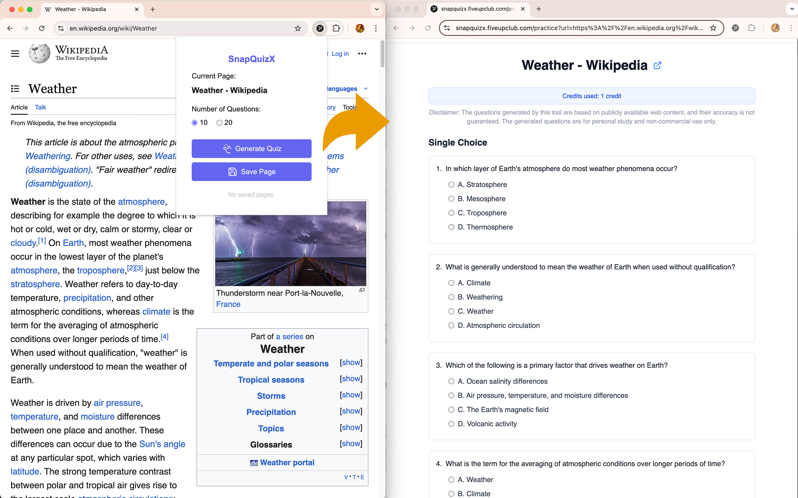Screen dimensions: 798x498
Task: Choose answer A. Climate for question 2
Action: (x=451, y=283)
